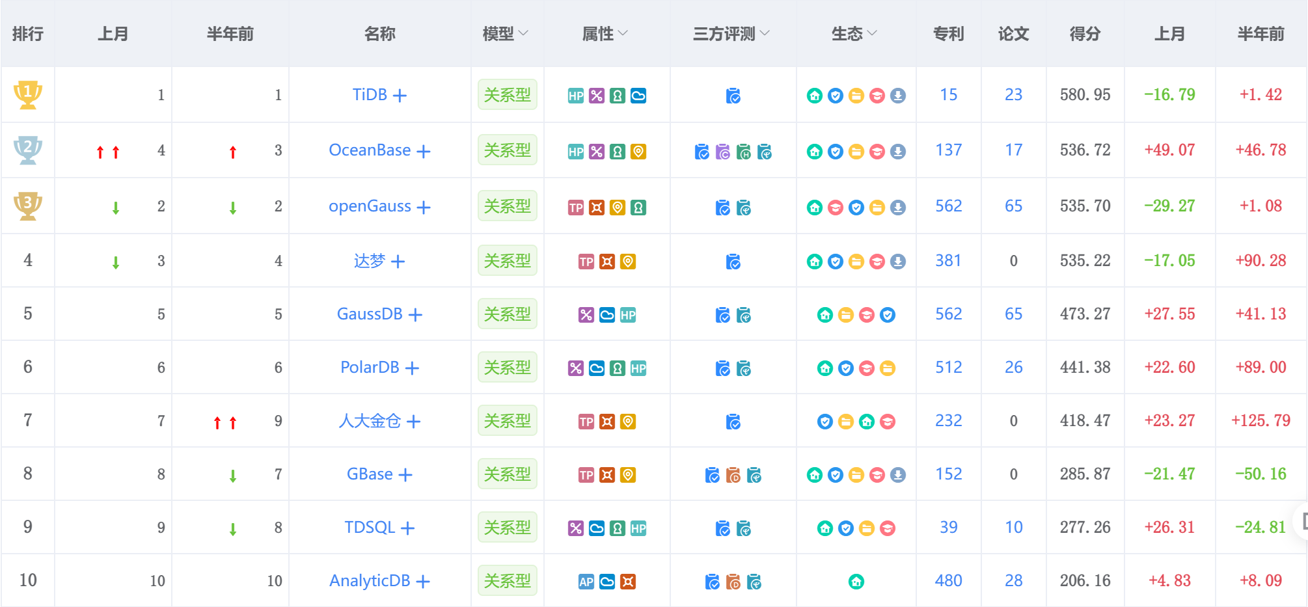The height and width of the screenshot is (607, 1308).
Task: Expand the TiDB row with plus sign
Action: [x=400, y=96]
